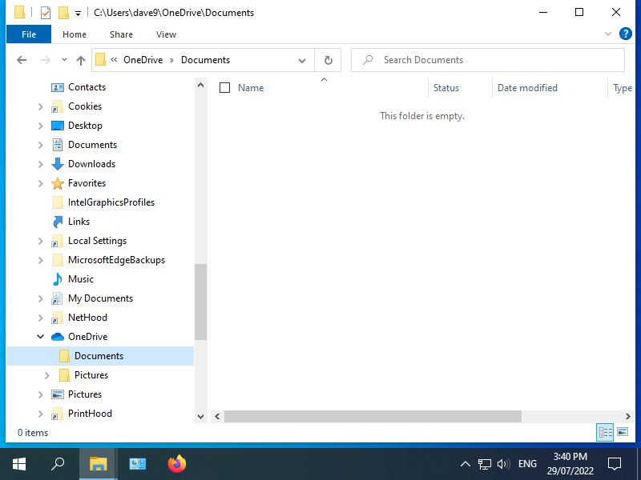
Task: Click Properties icon in quick access toolbar
Action: pos(45,13)
